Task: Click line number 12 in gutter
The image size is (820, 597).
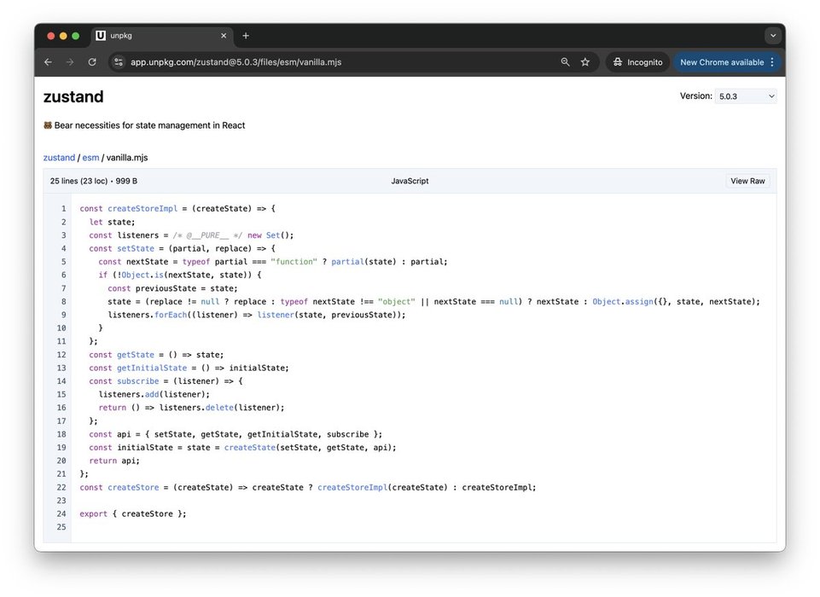Action: pos(61,355)
